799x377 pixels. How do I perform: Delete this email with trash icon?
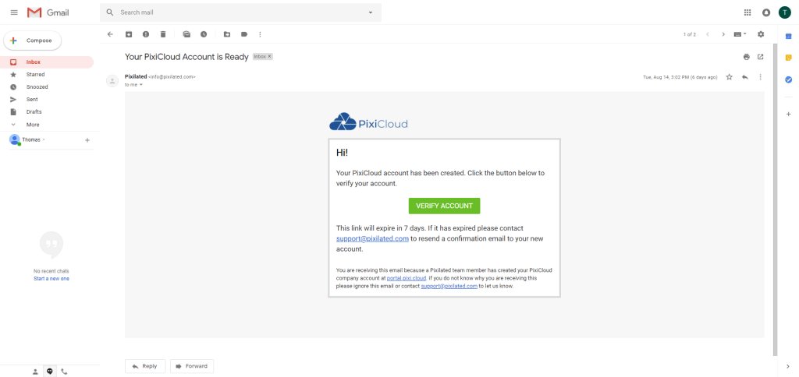point(163,34)
